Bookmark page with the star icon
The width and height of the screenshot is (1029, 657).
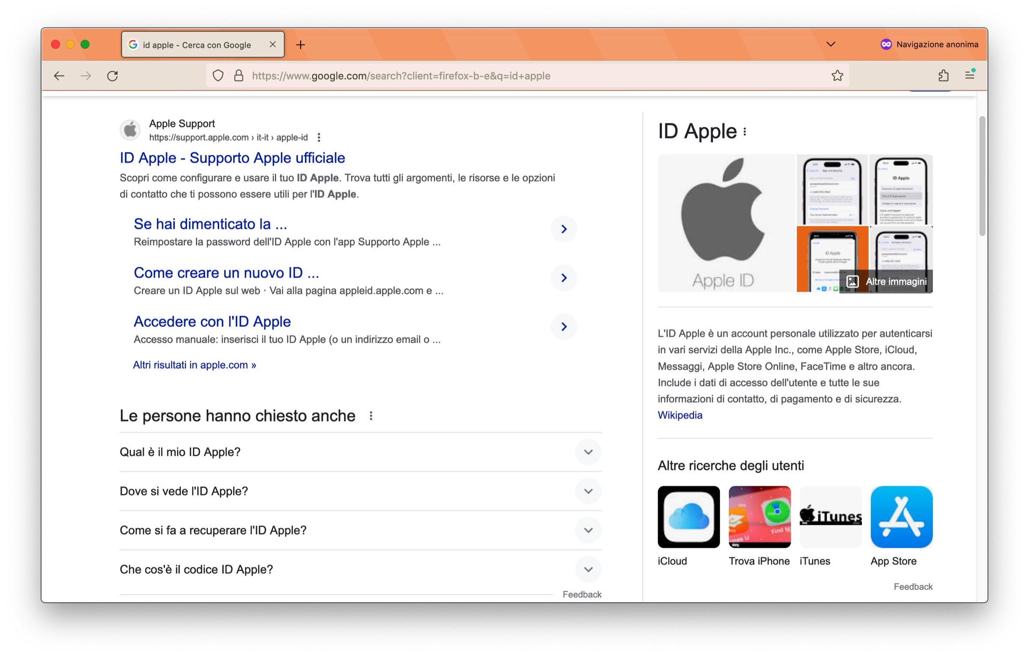[837, 76]
